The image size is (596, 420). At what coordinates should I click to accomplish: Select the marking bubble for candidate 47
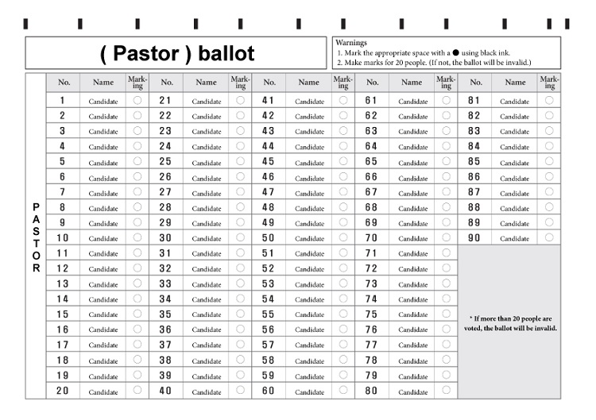[343, 192]
